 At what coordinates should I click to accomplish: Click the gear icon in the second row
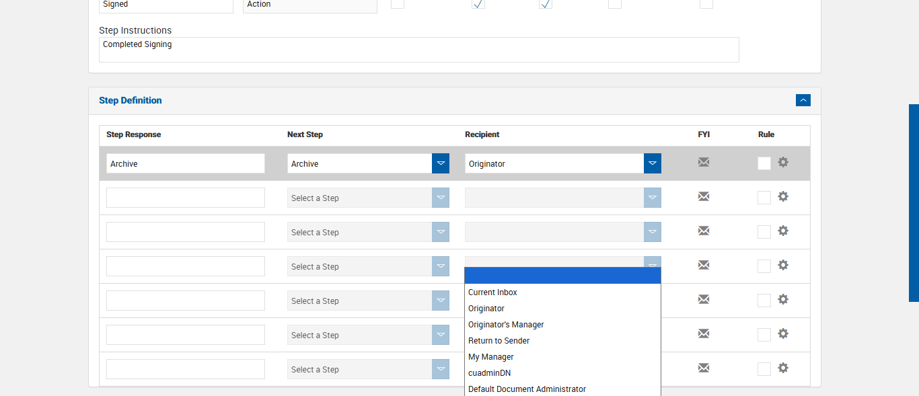click(x=783, y=196)
